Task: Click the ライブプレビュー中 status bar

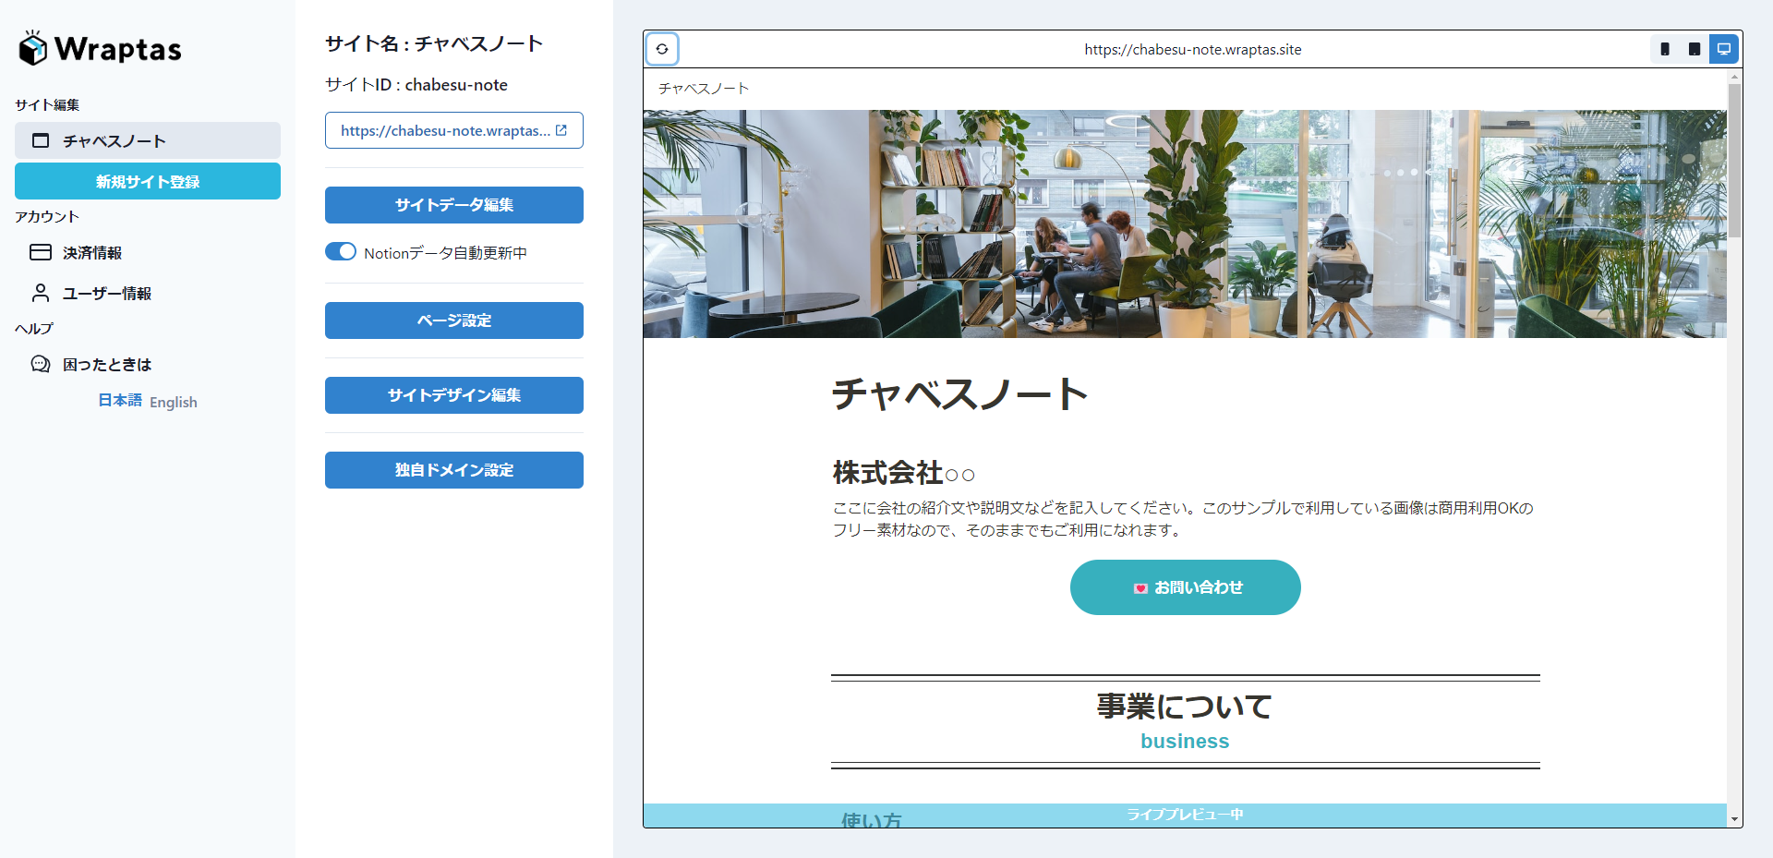Action: coord(1185,815)
